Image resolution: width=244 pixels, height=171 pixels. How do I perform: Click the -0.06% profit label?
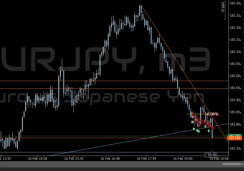tap(212, 114)
